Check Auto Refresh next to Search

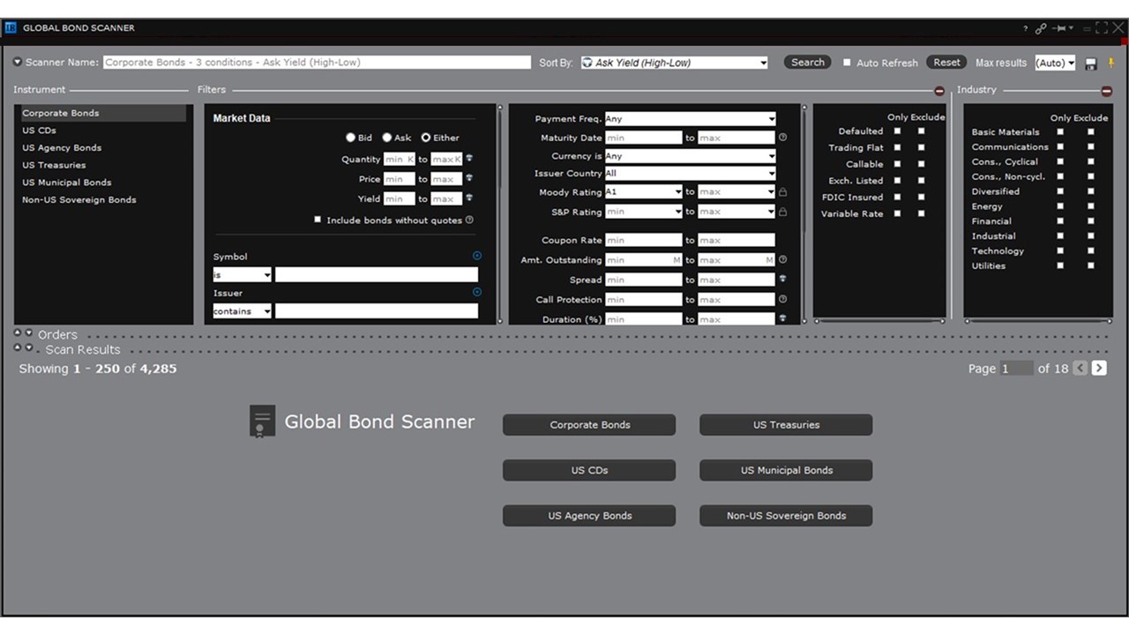[x=848, y=63]
